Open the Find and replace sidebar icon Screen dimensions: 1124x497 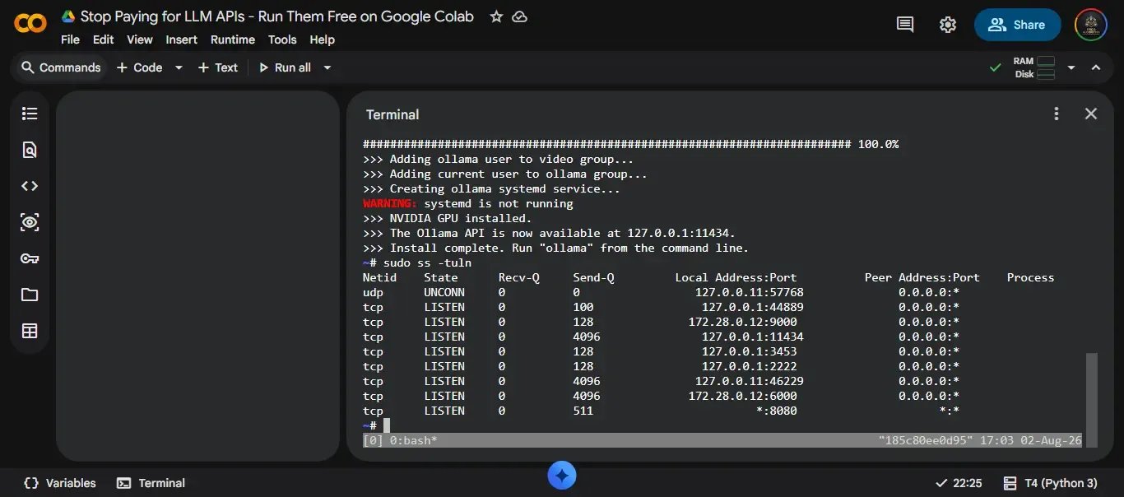[30, 150]
